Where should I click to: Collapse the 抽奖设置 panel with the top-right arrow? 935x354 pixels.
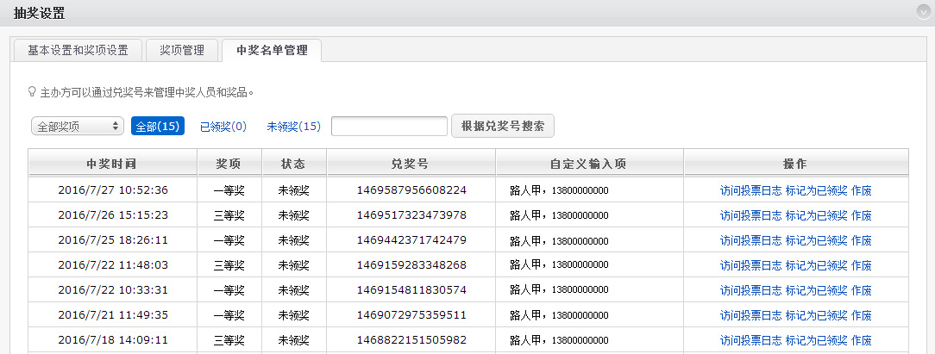pos(925,12)
